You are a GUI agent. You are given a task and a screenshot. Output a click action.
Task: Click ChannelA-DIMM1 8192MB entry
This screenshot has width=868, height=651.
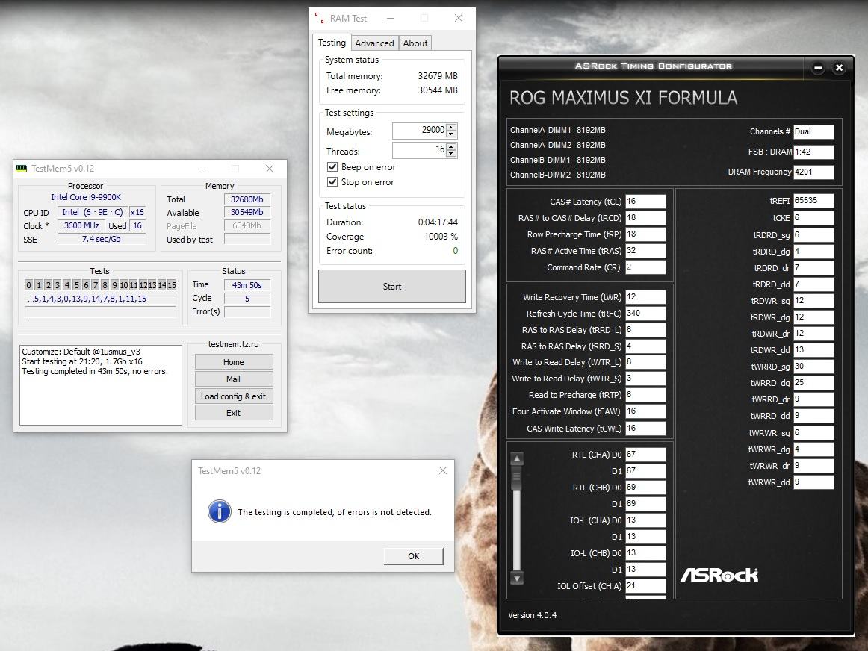click(557, 130)
